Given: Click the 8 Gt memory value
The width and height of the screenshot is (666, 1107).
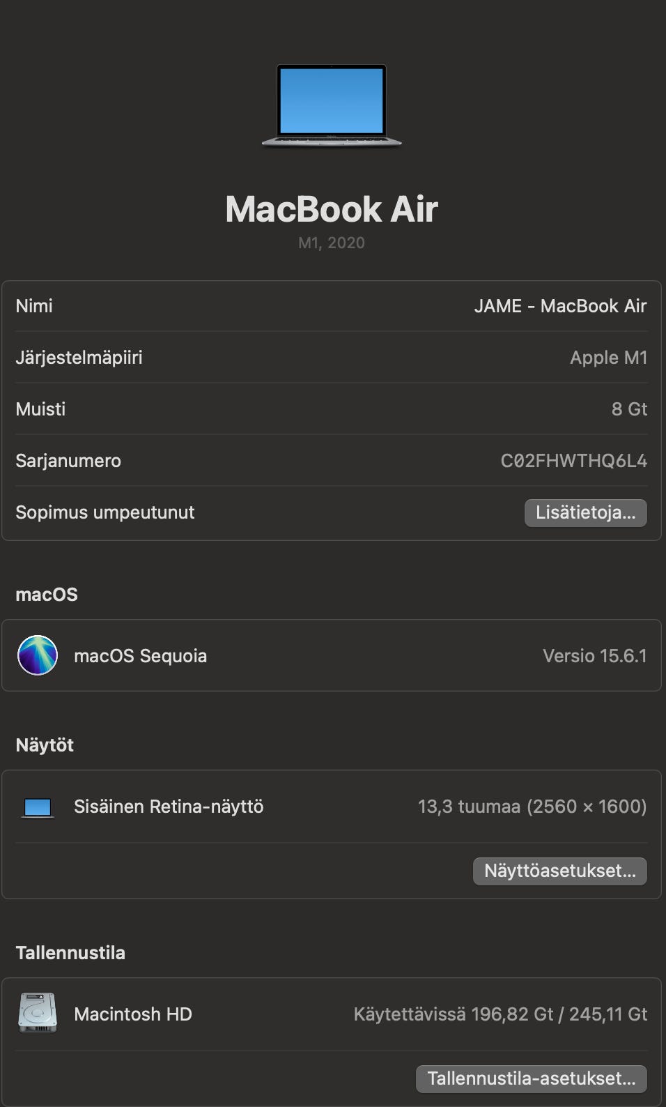Looking at the screenshot, I should click(629, 409).
